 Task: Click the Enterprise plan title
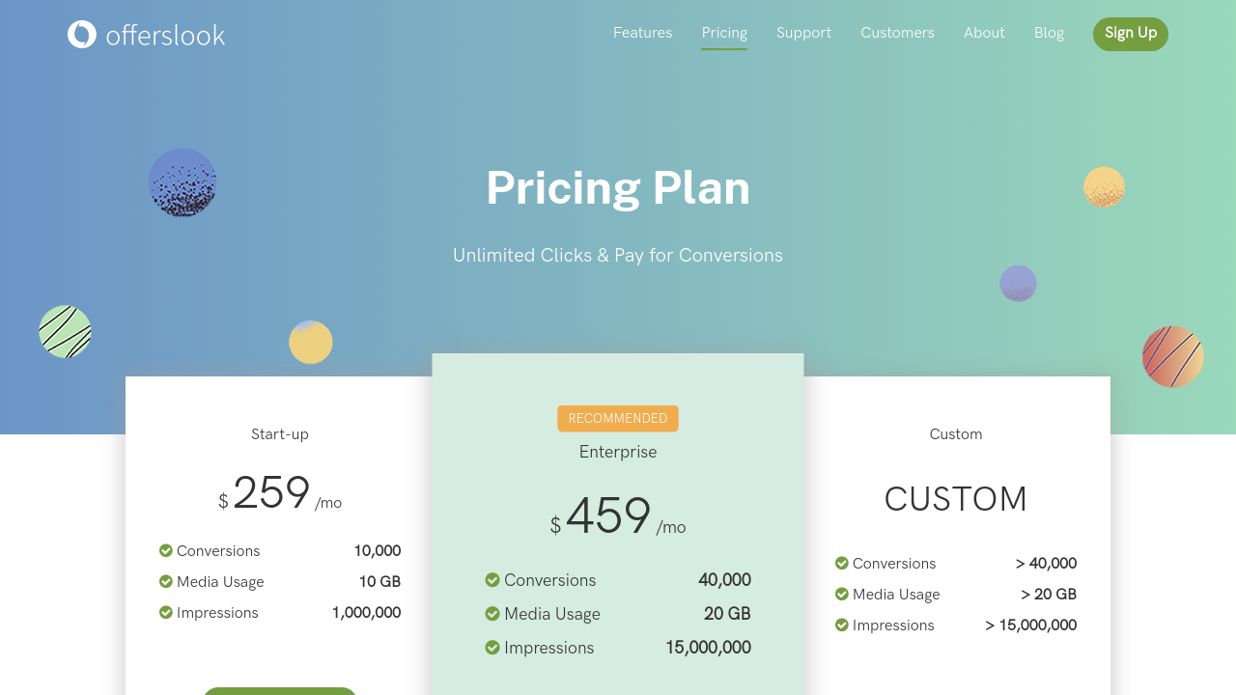618,452
